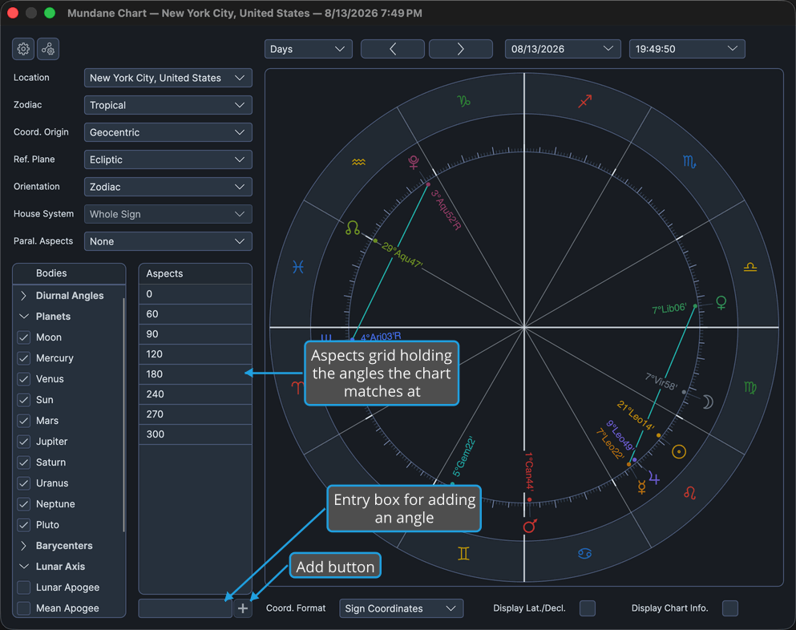Click the new aspect angle entry field
Screen dimensions: 796x630
pos(185,608)
